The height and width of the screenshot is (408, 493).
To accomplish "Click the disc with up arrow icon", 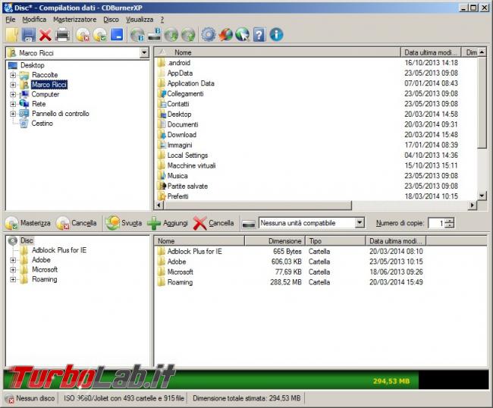I will [x=188, y=35].
